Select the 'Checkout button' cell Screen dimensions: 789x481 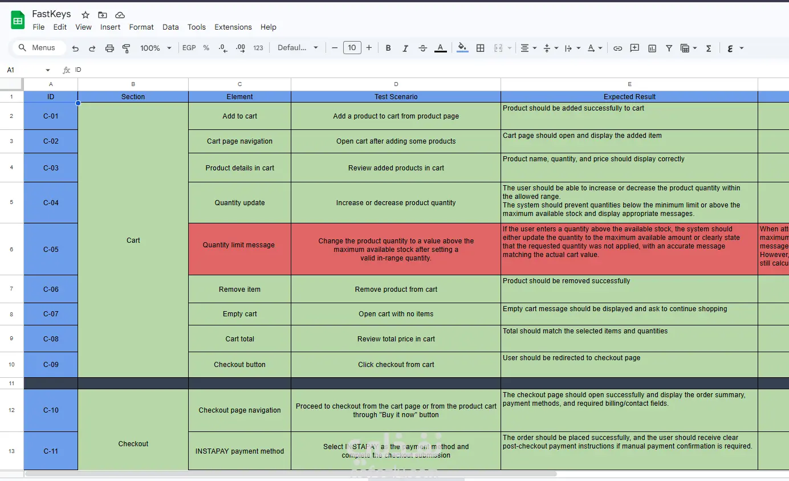239,365
